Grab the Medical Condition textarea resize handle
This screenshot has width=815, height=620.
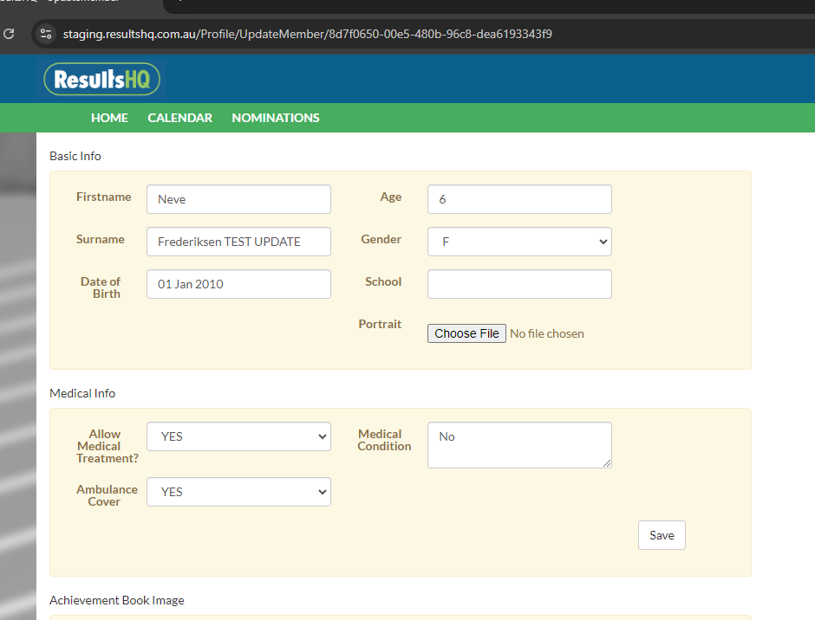click(x=607, y=463)
